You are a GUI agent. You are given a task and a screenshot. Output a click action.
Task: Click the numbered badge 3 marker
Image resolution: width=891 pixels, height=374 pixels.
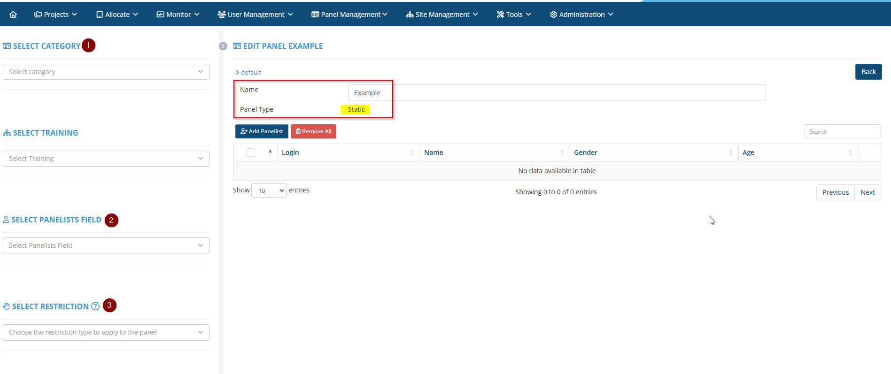click(x=109, y=305)
